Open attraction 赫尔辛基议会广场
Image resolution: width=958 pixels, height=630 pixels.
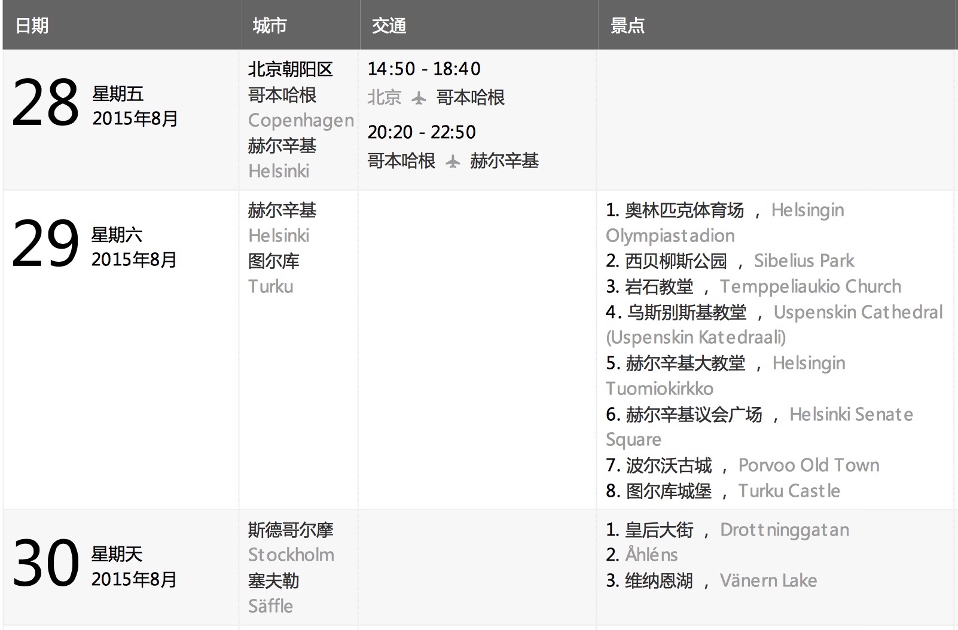pos(694,415)
